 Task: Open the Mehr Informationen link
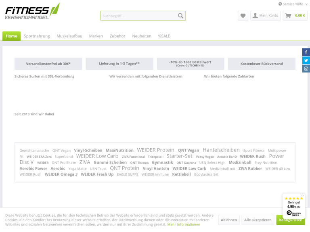[x=184, y=224]
